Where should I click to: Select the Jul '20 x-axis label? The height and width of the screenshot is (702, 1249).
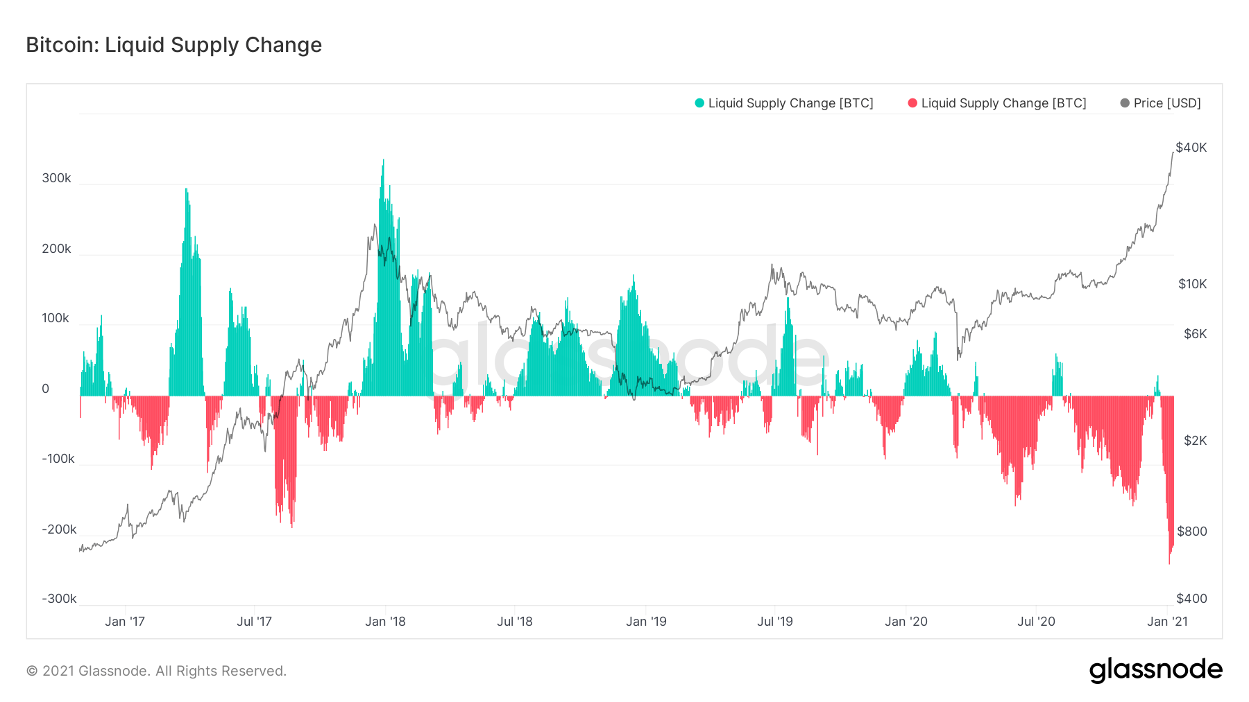click(1036, 622)
